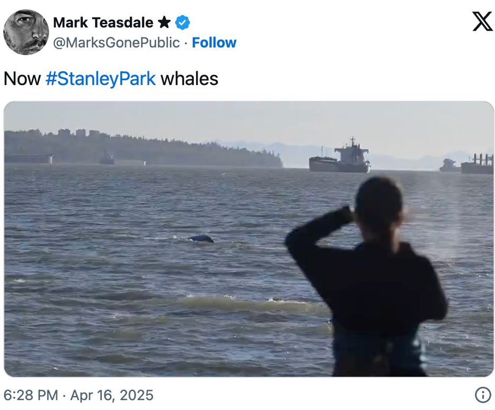Click the whale surfacing in the video
The height and width of the screenshot is (410, 495).
(x=202, y=239)
